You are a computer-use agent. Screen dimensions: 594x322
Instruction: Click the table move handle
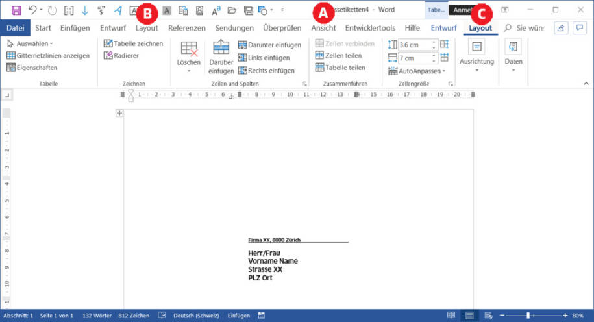point(119,113)
